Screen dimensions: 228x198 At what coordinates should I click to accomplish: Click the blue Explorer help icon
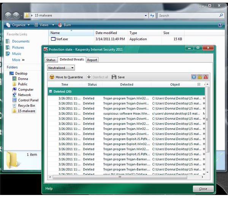point(220,25)
